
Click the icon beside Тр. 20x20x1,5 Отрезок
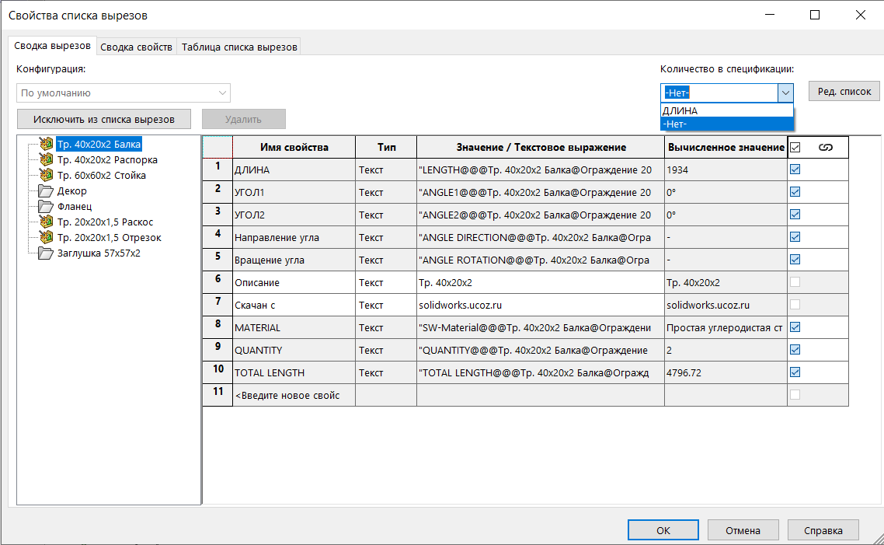click(45, 237)
